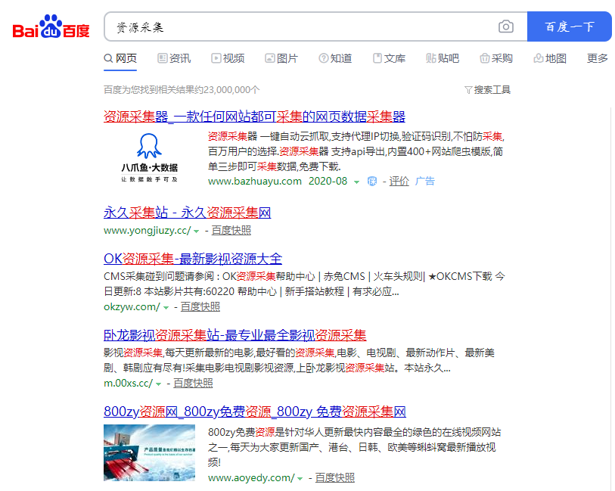Go to the 贴吧 tab

coord(443,58)
